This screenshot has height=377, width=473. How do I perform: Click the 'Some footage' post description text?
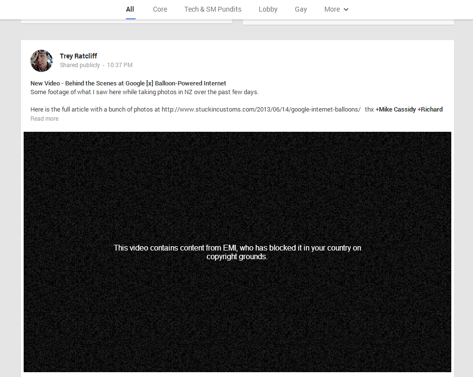144,92
